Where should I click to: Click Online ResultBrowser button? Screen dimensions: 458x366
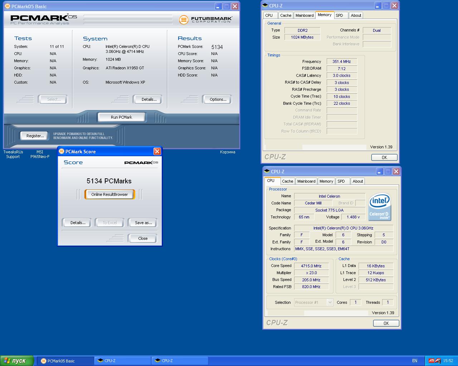coord(109,194)
